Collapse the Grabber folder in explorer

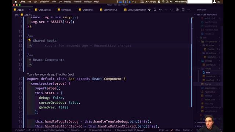pyautogui.click(x=210, y=45)
